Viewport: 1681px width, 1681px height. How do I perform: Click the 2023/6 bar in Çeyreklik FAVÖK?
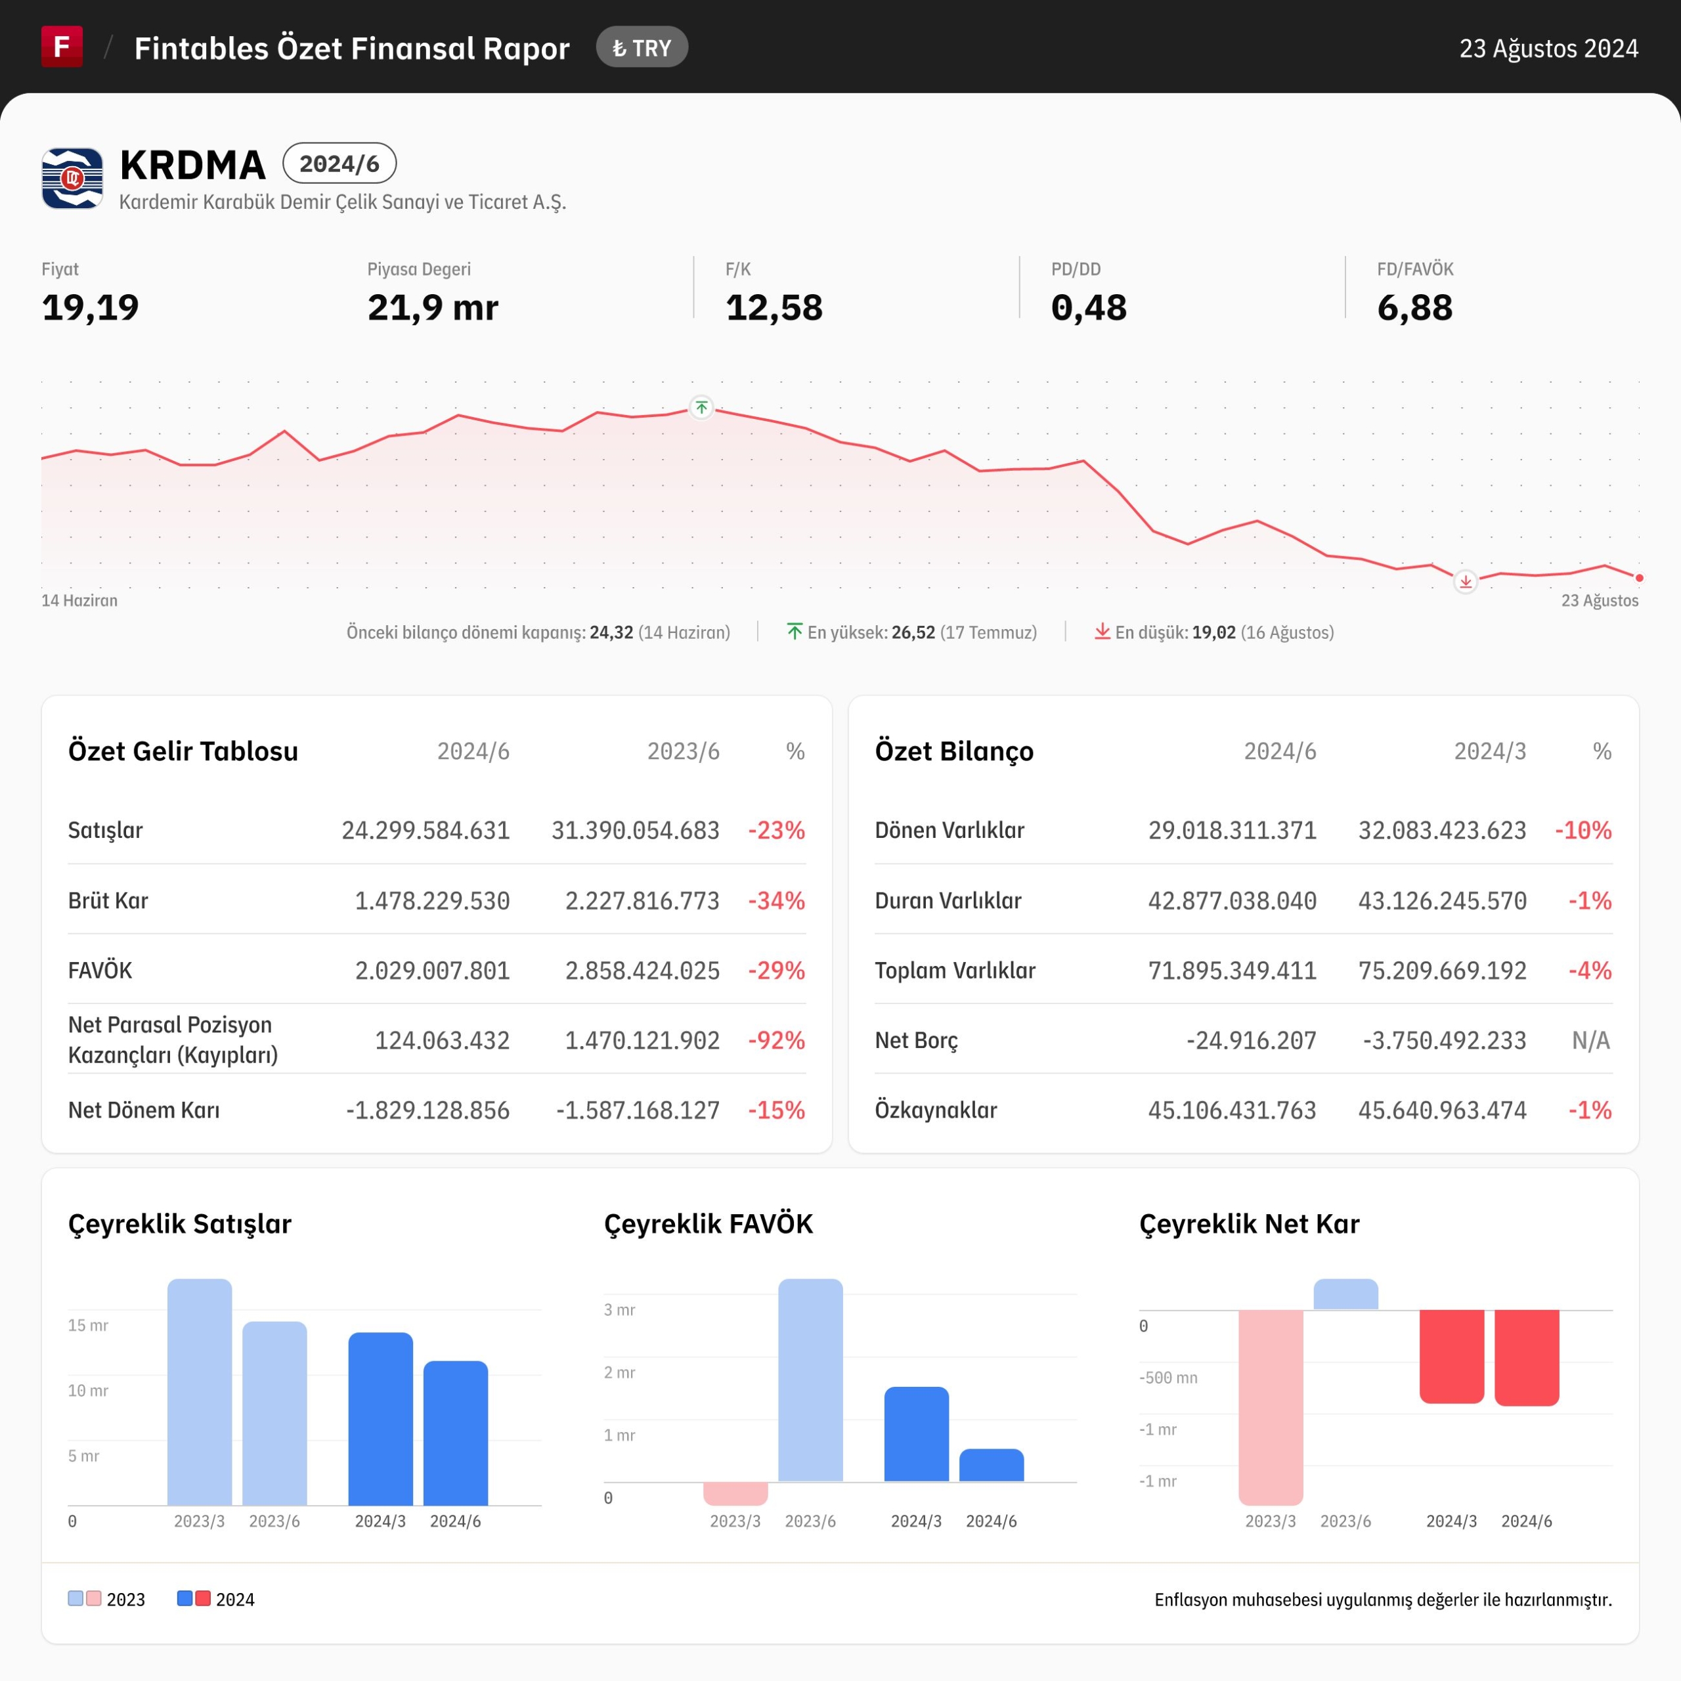point(811,1380)
